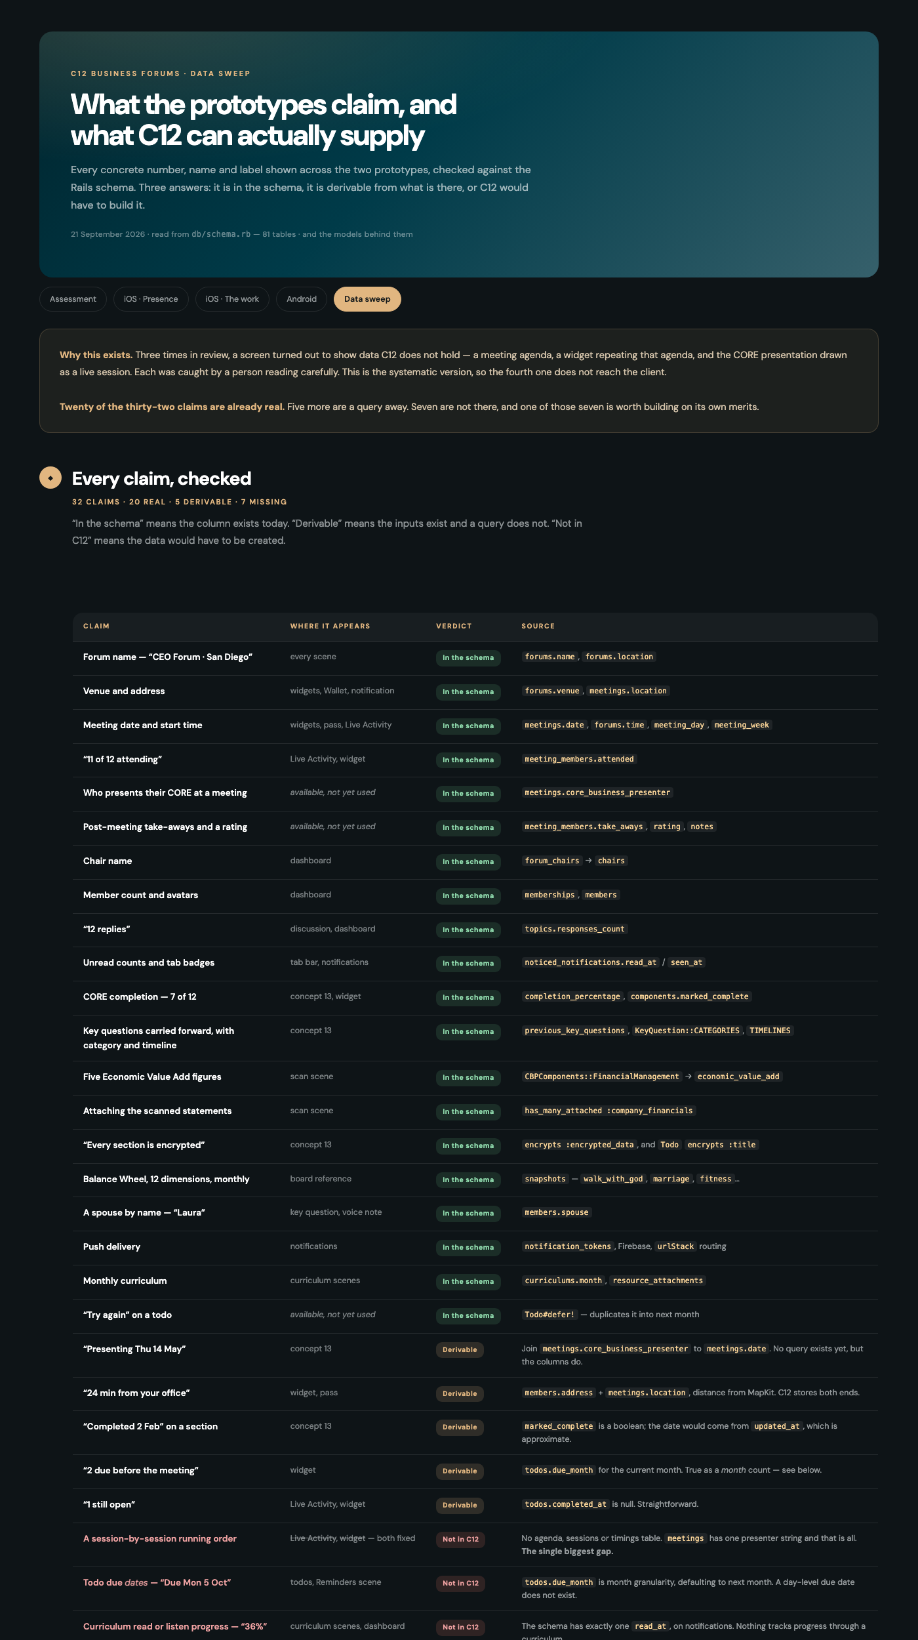This screenshot has width=918, height=1640.
Task: Click the noticed_notifications.read_at code chip
Action: 590,962
